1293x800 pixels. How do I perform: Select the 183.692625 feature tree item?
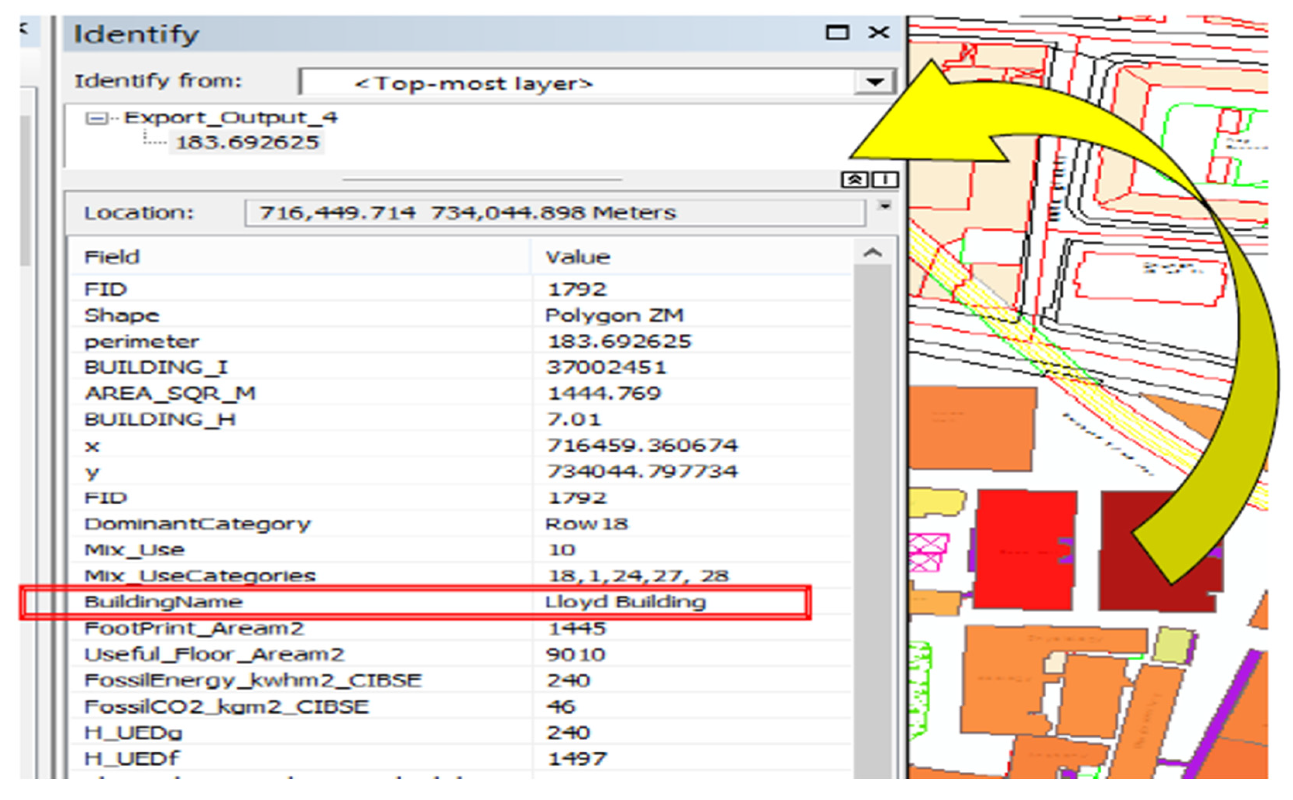[247, 142]
